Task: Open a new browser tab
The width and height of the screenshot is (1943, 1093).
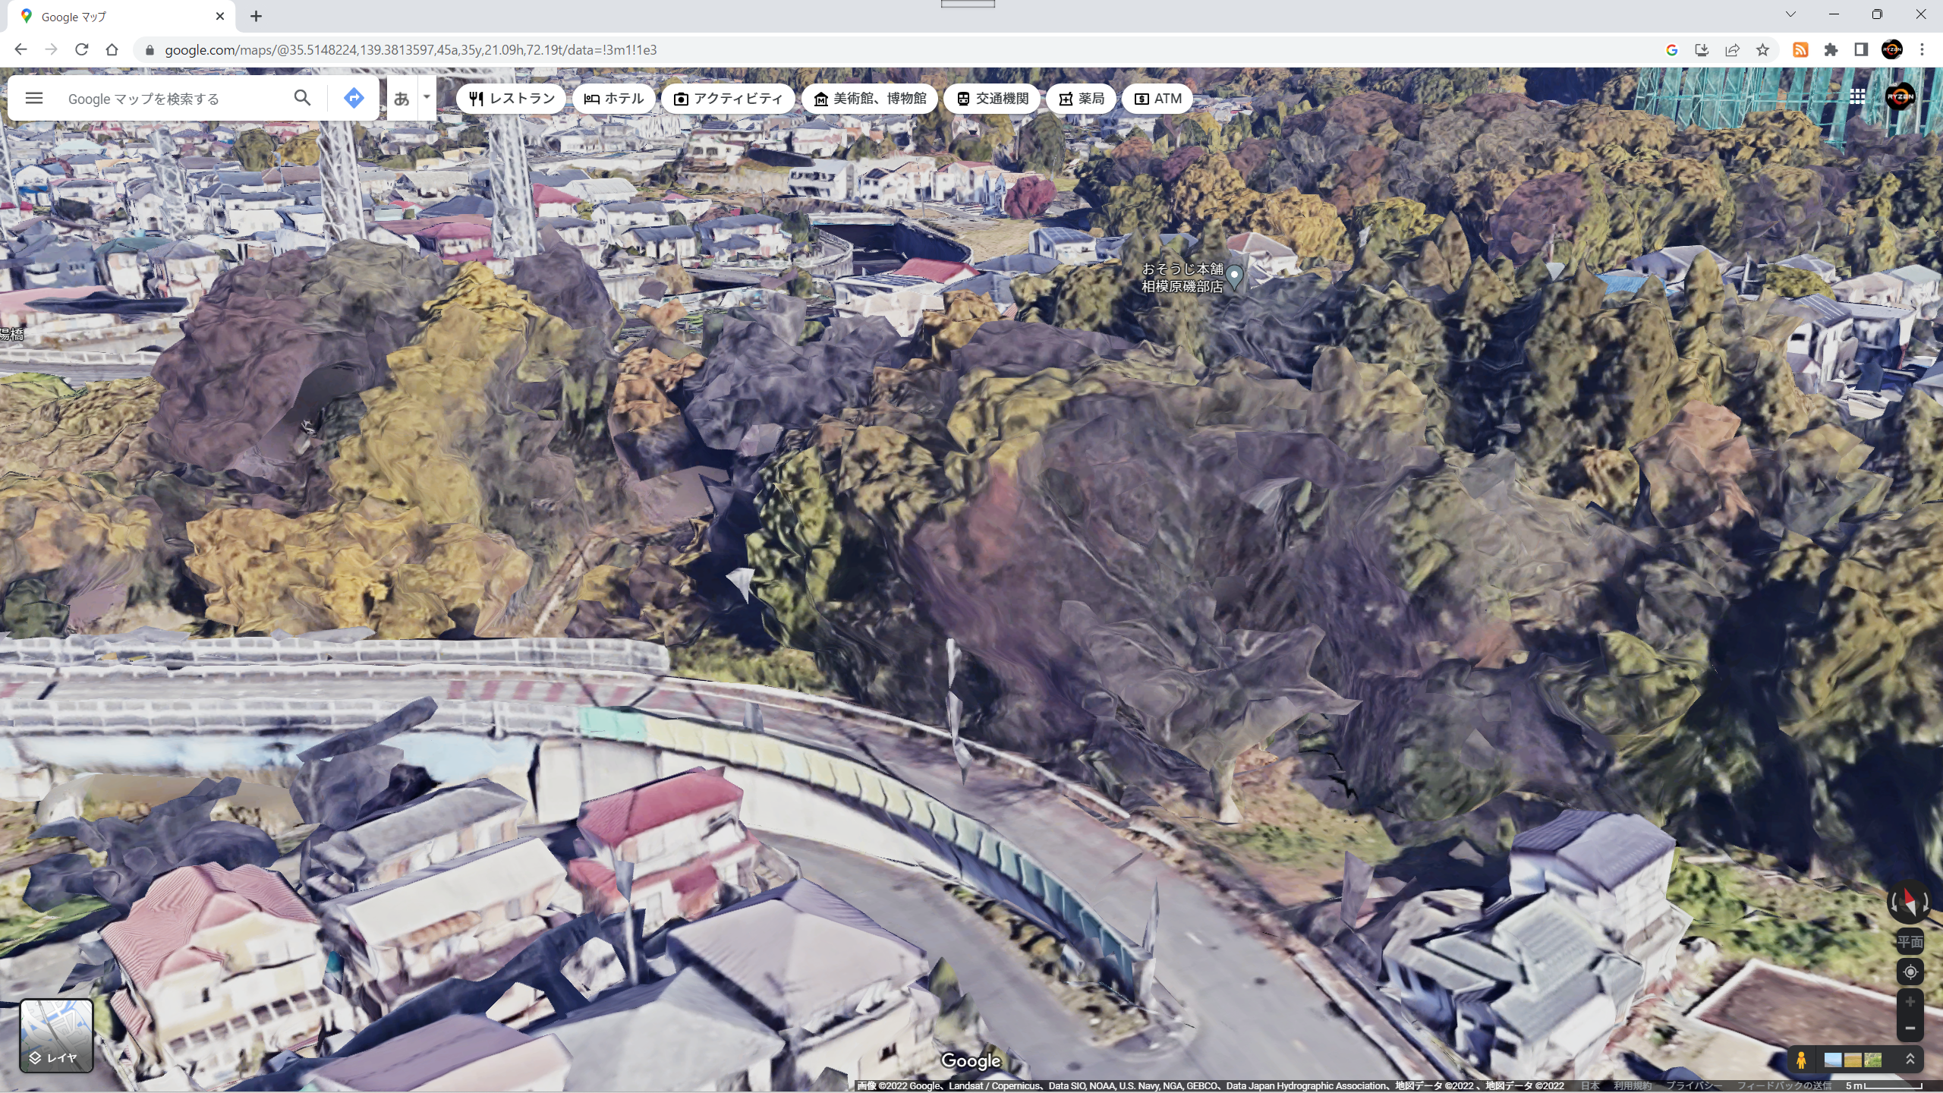Action: coord(256,16)
